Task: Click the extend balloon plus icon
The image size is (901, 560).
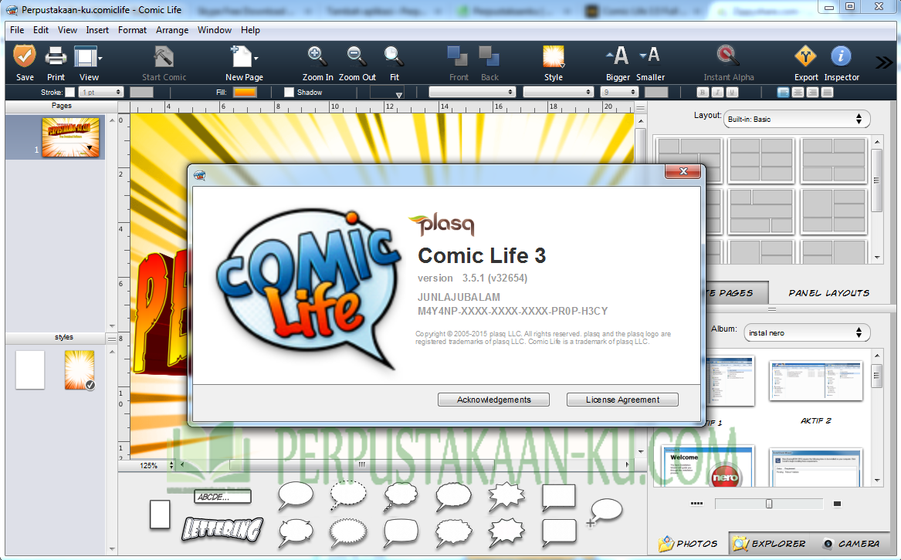Action: pyautogui.click(x=590, y=523)
